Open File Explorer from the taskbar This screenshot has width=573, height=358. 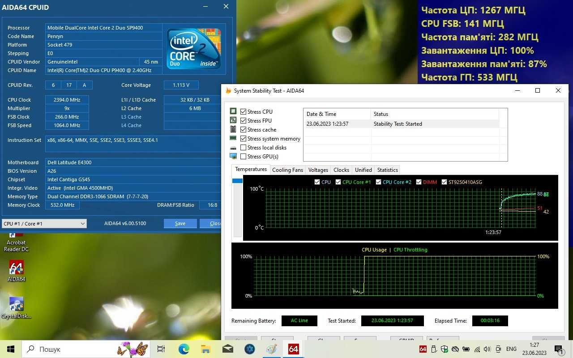coord(205,349)
